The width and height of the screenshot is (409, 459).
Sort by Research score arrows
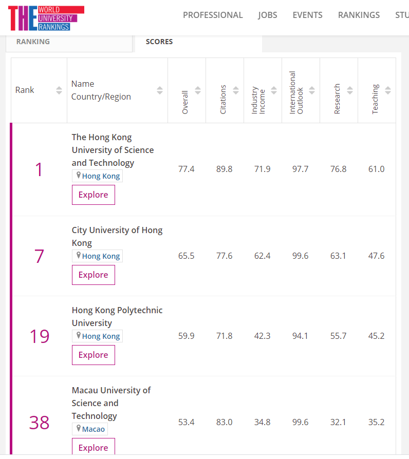(x=350, y=90)
